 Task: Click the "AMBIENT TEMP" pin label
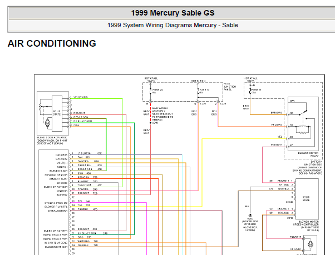[58, 179]
